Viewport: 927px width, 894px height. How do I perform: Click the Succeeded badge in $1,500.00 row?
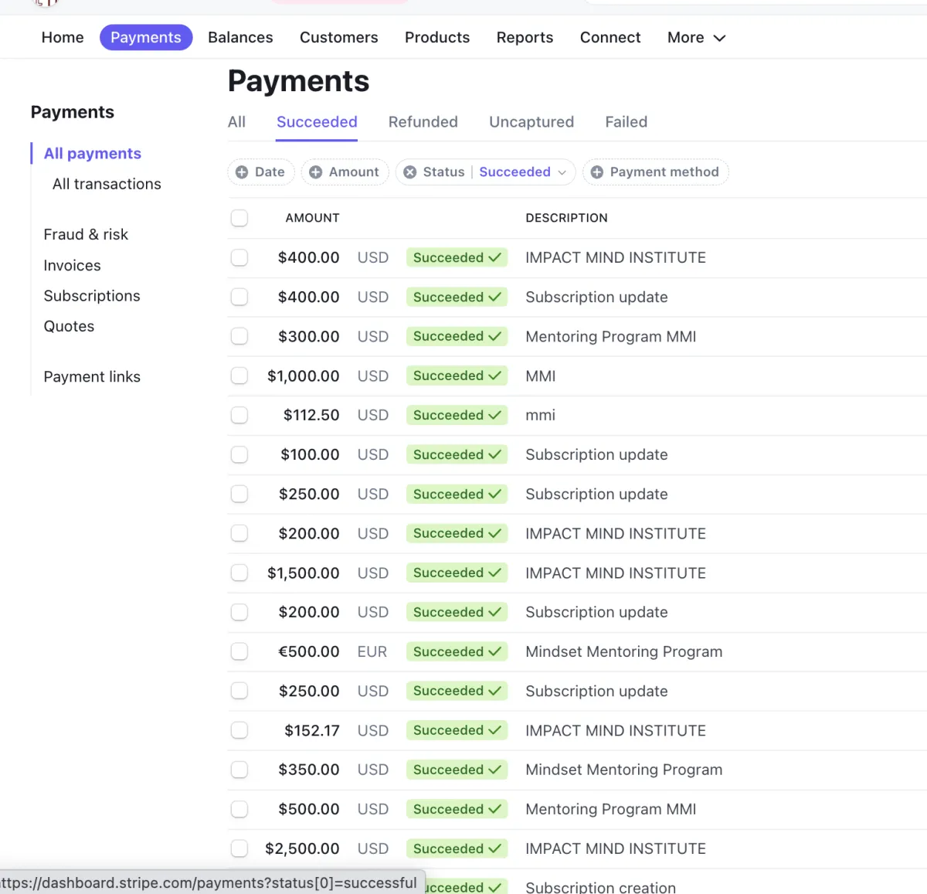(x=457, y=573)
